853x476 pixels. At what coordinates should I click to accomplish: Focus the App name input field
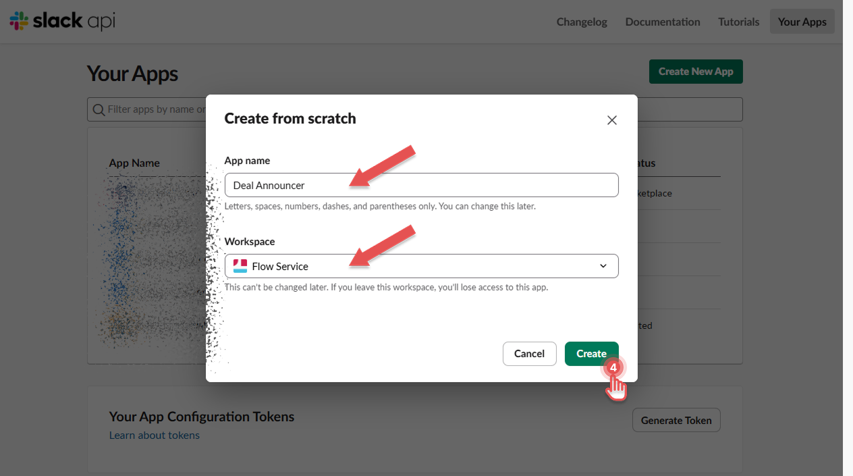421,185
